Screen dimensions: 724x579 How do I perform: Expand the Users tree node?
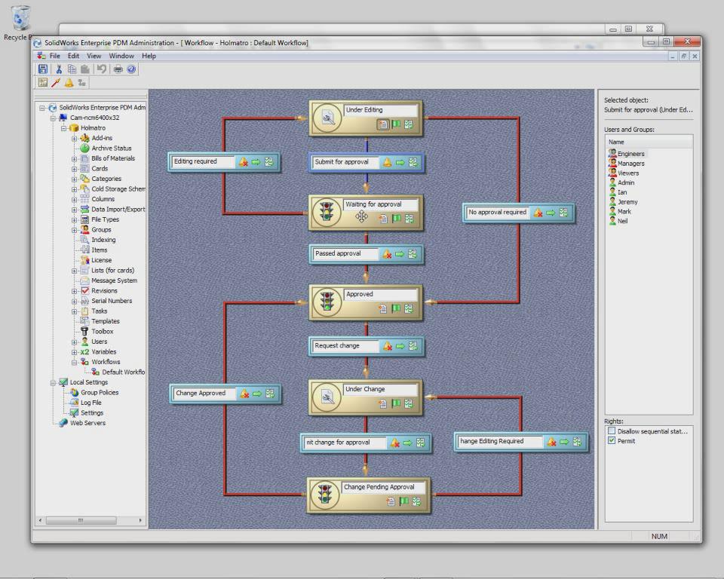[74, 342]
